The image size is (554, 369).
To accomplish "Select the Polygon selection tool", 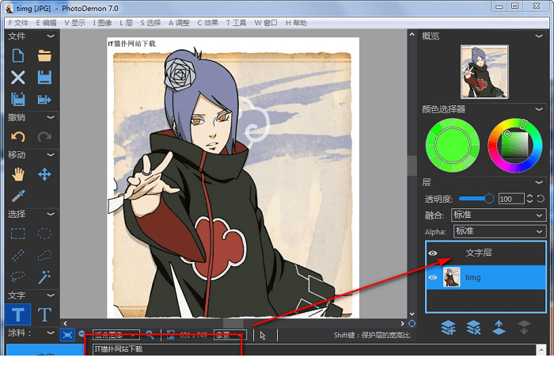I will pyautogui.click(x=44, y=255).
